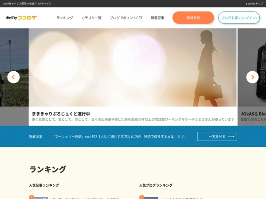Open the JO2ASQ Blog title
The image size is (266, 199).
coord(253,114)
